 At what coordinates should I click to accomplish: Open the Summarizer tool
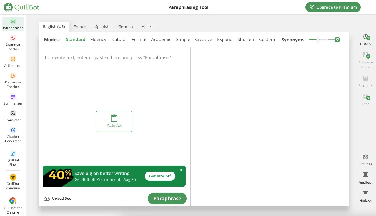(13, 99)
